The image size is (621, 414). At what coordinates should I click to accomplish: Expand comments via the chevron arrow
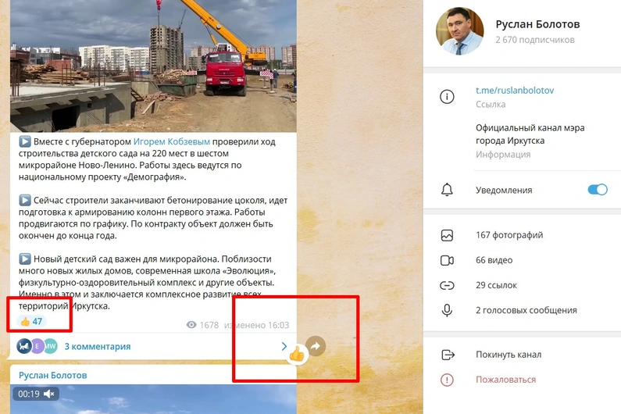tap(284, 346)
